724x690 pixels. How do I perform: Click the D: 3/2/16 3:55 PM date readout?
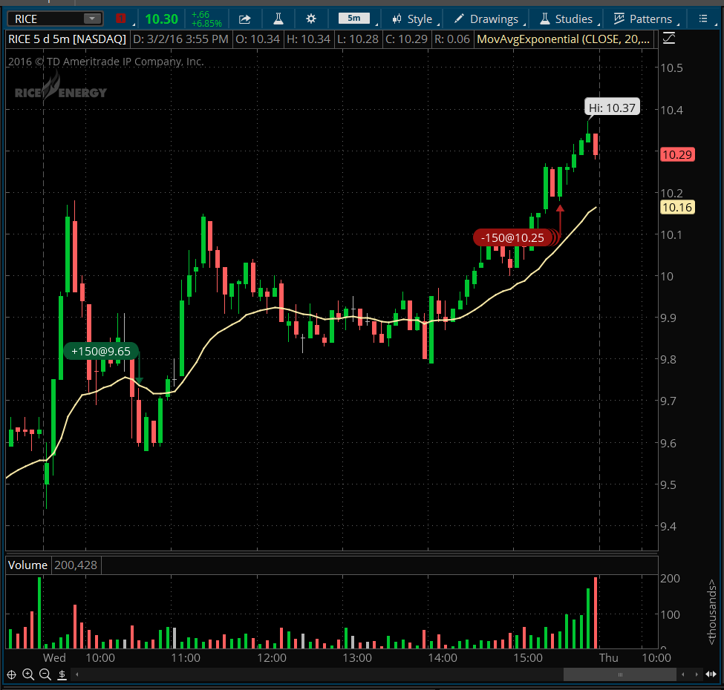pyautogui.click(x=180, y=39)
